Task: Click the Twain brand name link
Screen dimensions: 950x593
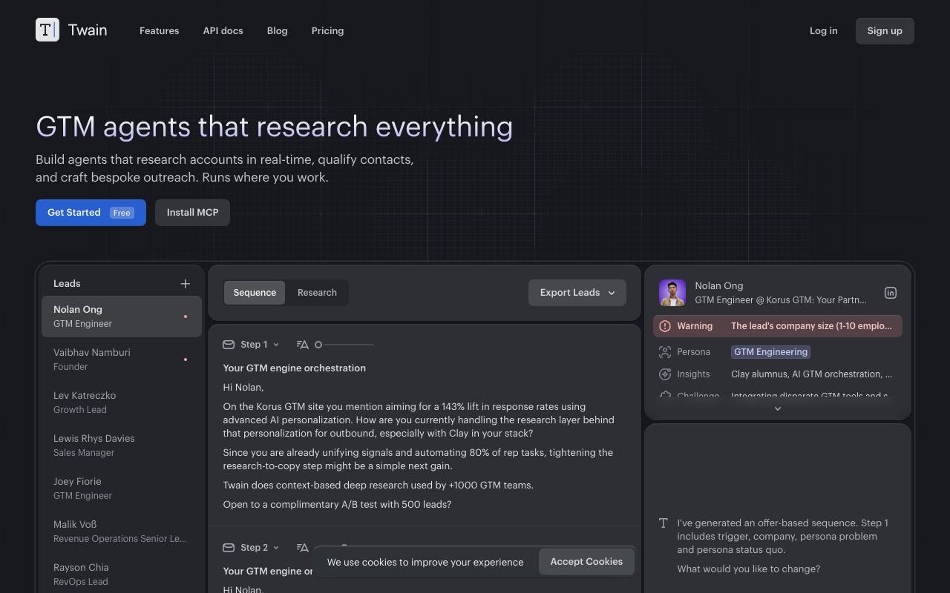Action: click(x=88, y=30)
